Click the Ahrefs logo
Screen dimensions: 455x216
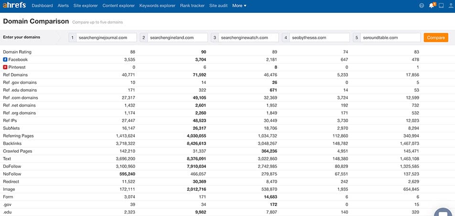[x=15, y=6]
